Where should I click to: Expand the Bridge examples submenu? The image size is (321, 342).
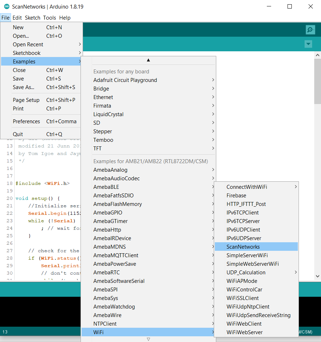tap(148, 89)
